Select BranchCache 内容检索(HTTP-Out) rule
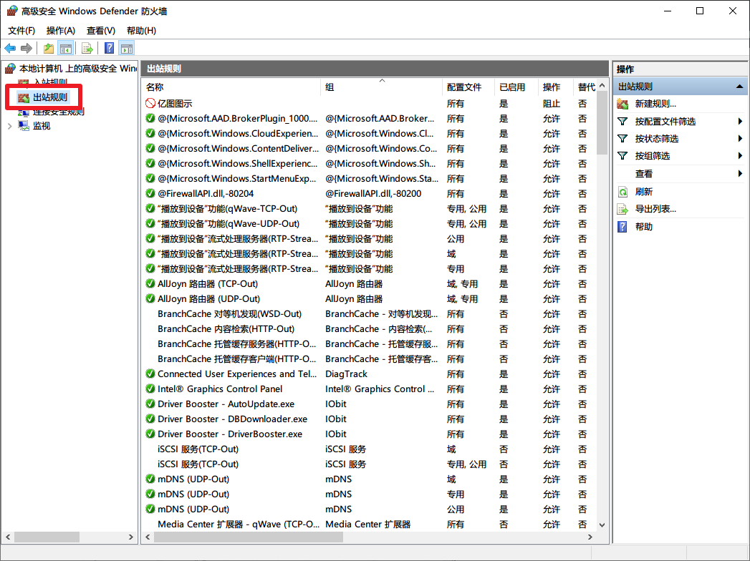The height and width of the screenshot is (561, 750). [x=369, y=328]
